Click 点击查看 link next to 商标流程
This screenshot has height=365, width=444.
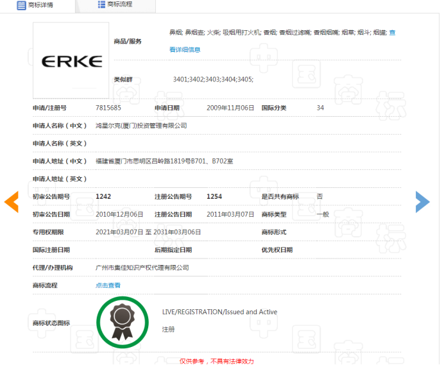point(108,285)
